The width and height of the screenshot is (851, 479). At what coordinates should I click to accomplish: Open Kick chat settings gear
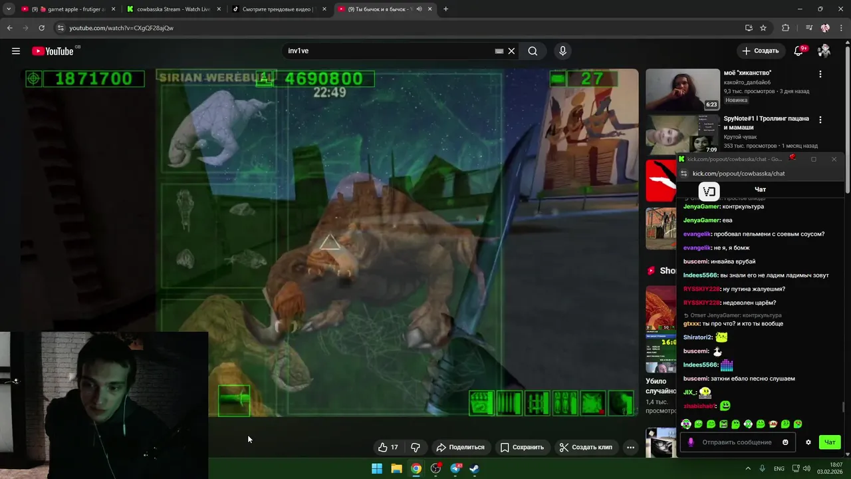pyautogui.click(x=808, y=442)
